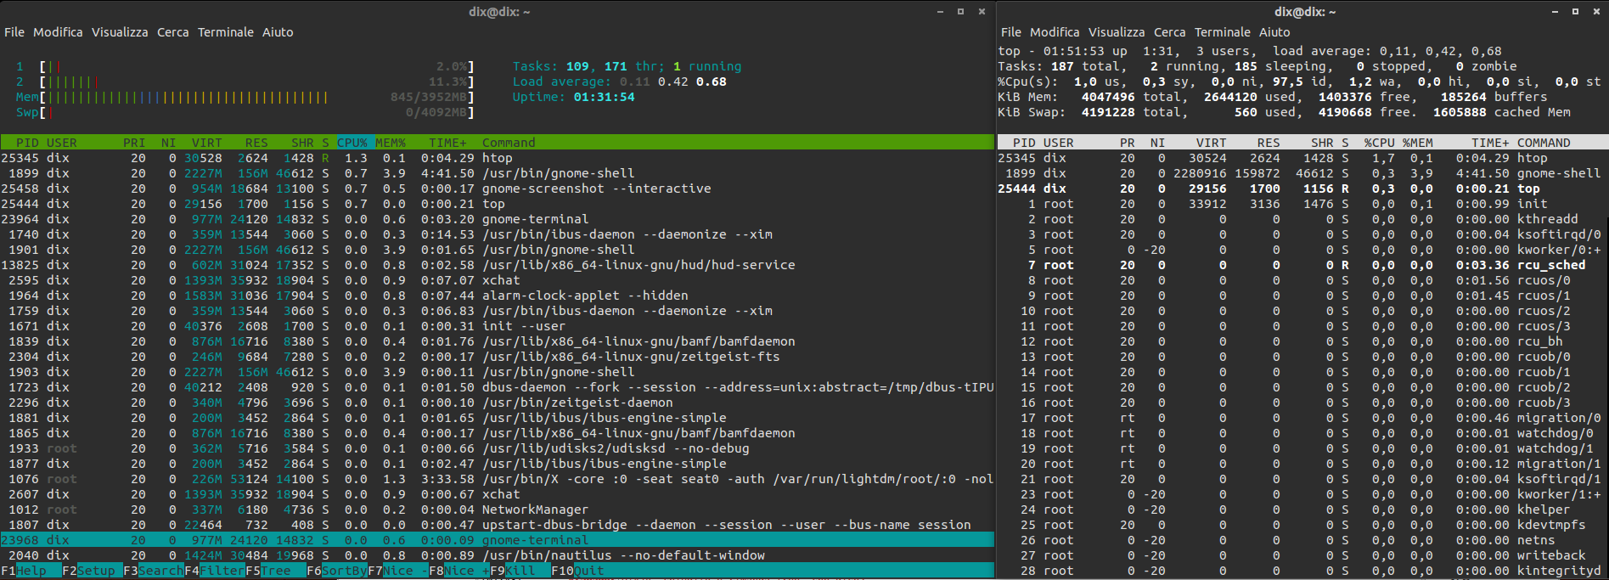Click F7 Nice - in htop footer
This screenshot has width=1609, height=580.
click(398, 571)
